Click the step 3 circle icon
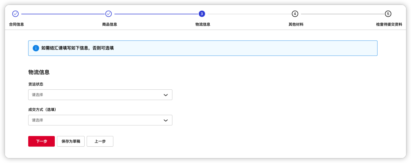 [202, 14]
